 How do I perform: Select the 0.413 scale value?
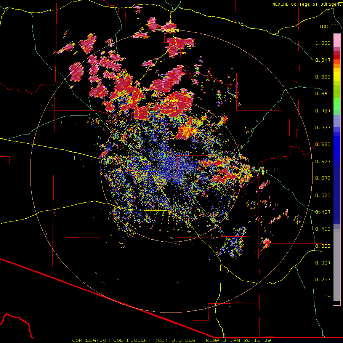323,229
